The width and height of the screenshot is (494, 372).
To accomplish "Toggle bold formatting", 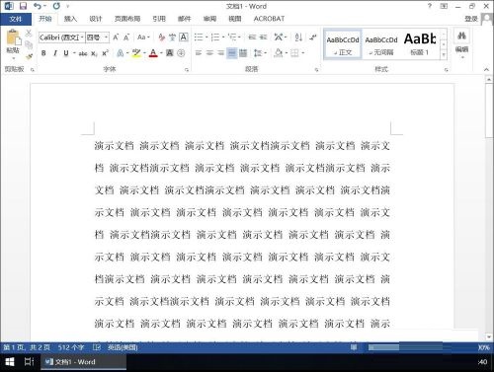I will point(43,53).
